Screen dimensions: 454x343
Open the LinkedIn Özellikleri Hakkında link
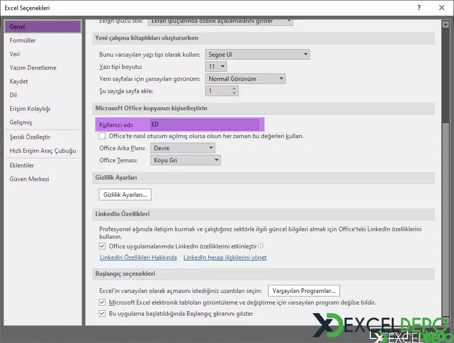point(138,258)
